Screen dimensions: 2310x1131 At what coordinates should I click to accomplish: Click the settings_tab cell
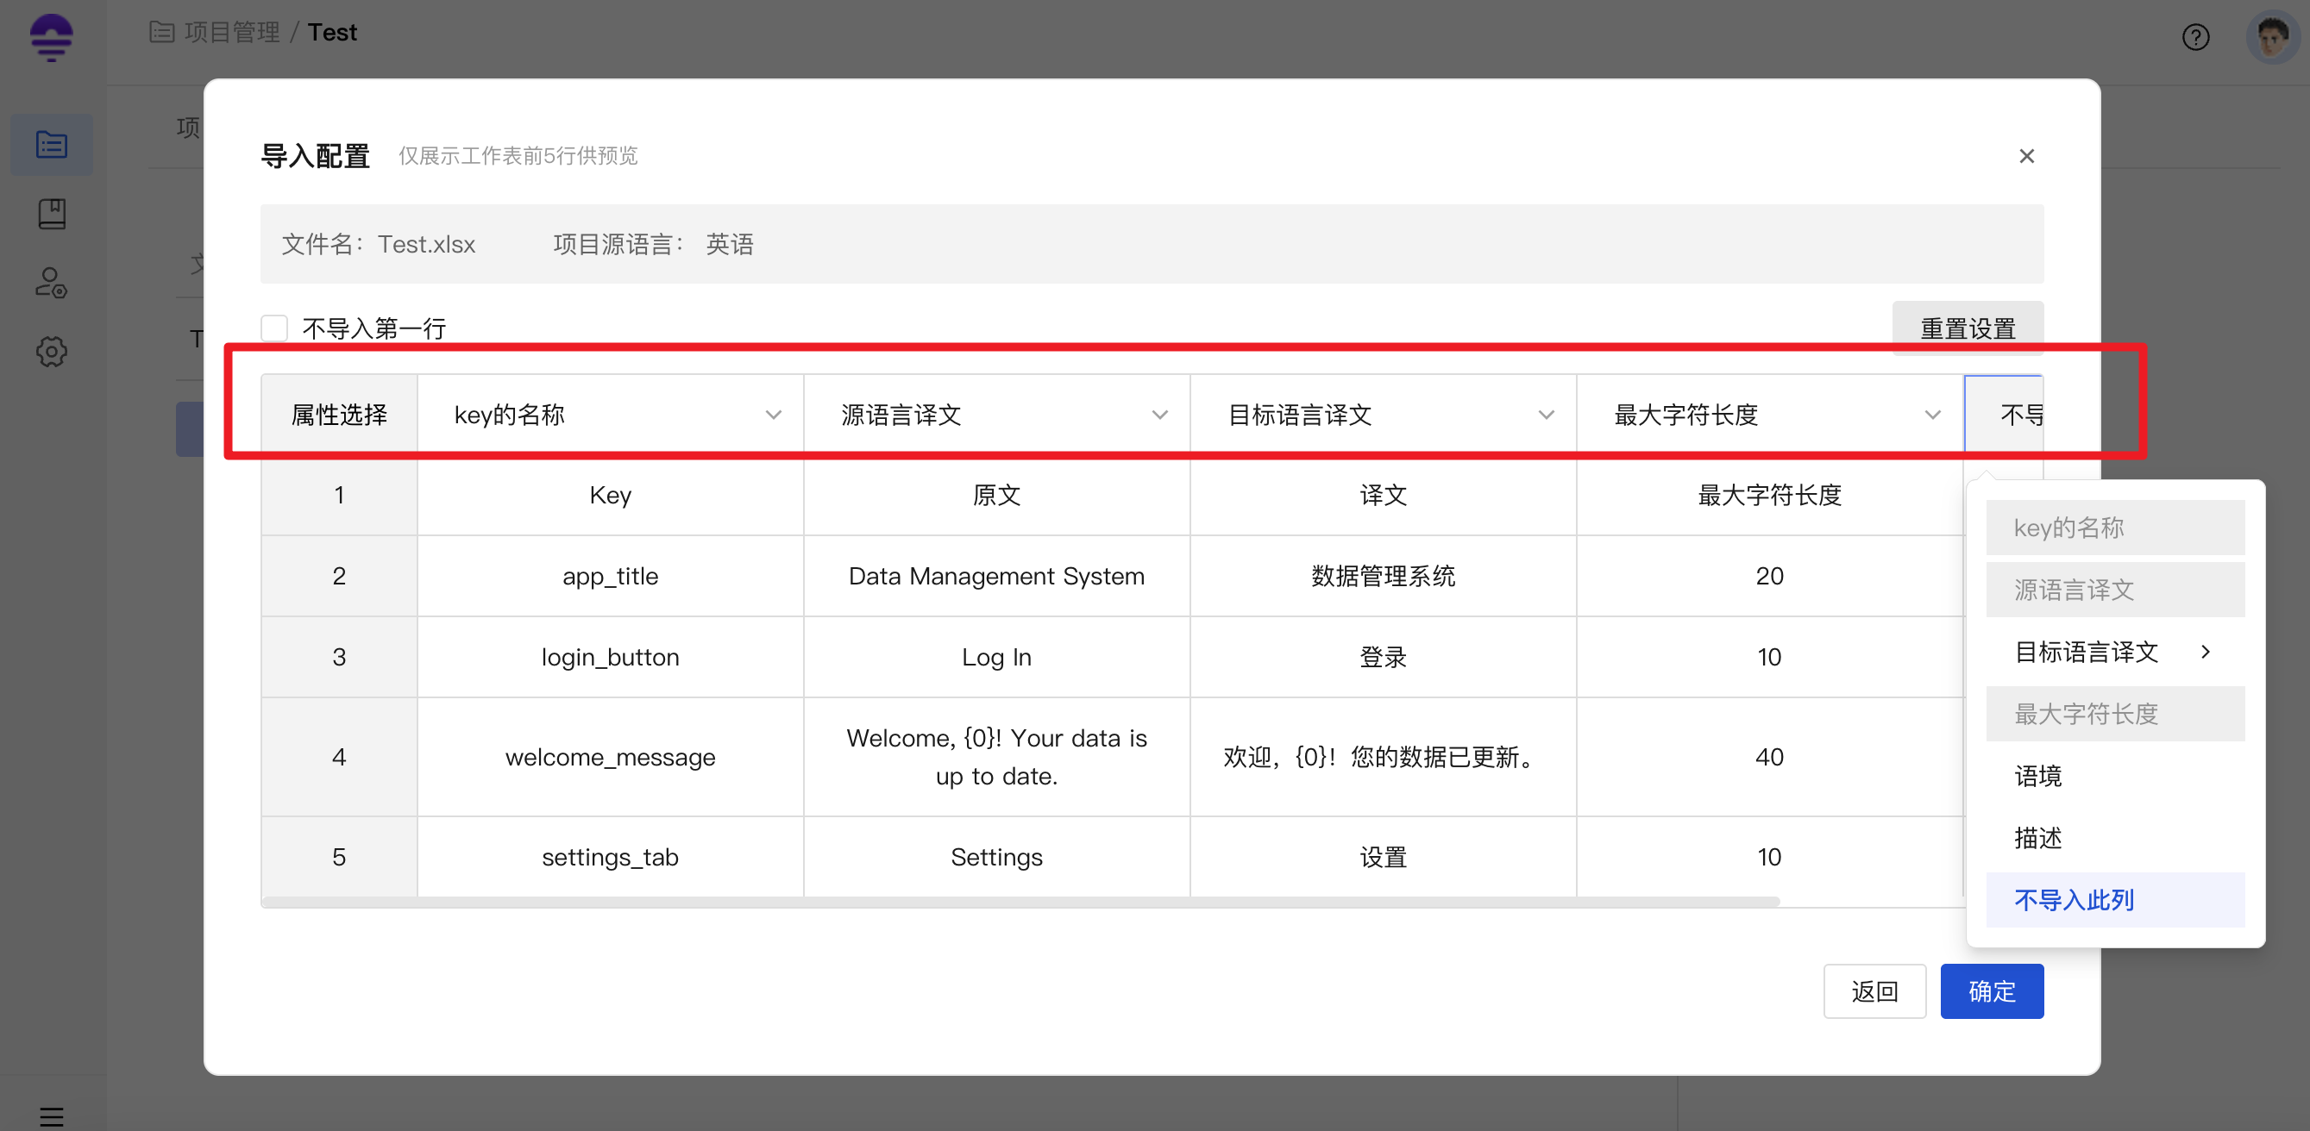(x=610, y=857)
